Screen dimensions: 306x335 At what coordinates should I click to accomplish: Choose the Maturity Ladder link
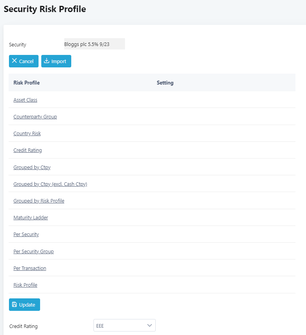(x=31, y=218)
